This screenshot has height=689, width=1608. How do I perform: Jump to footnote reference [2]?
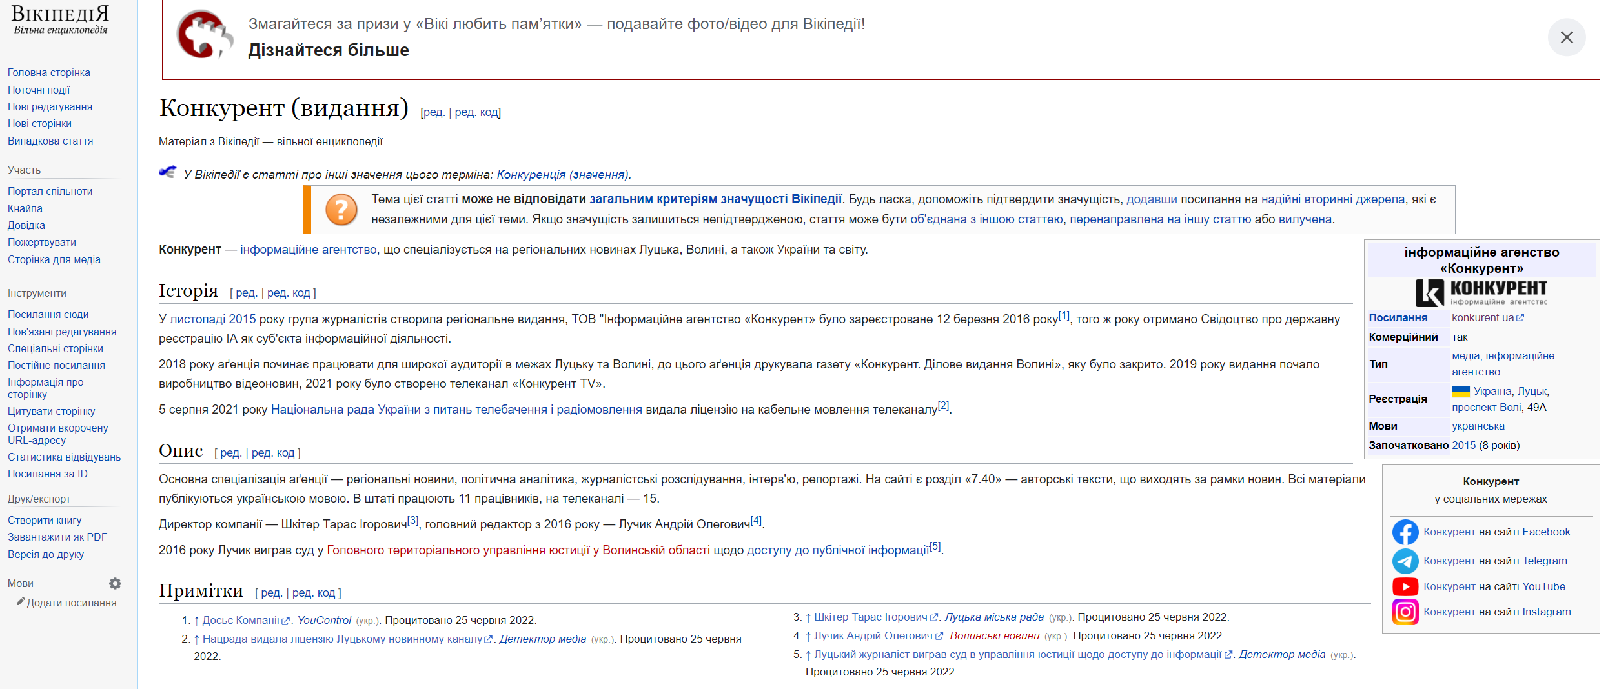[x=943, y=406]
